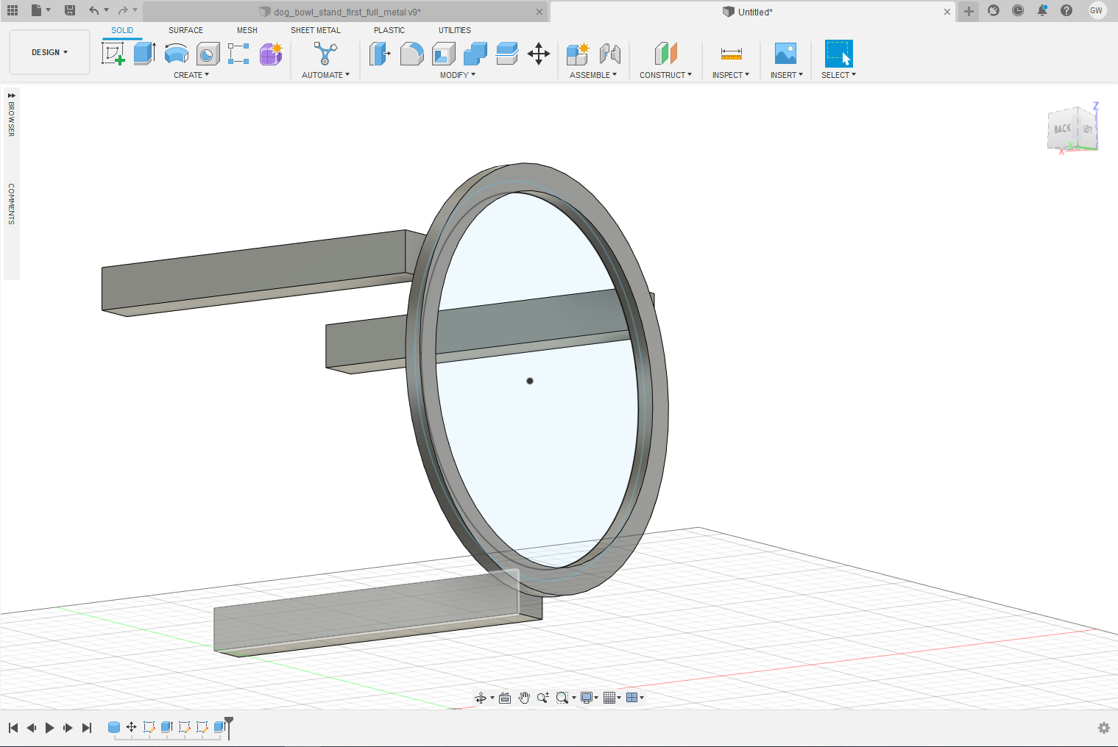Toggle the Comments panel open
Viewport: 1118px width, 747px height.
(11, 204)
